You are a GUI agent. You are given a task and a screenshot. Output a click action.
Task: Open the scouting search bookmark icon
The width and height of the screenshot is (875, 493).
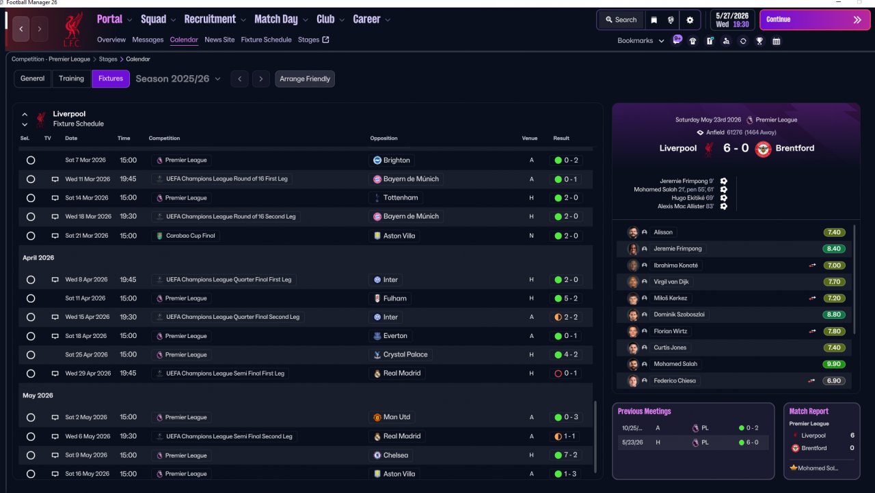click(726, 41)
